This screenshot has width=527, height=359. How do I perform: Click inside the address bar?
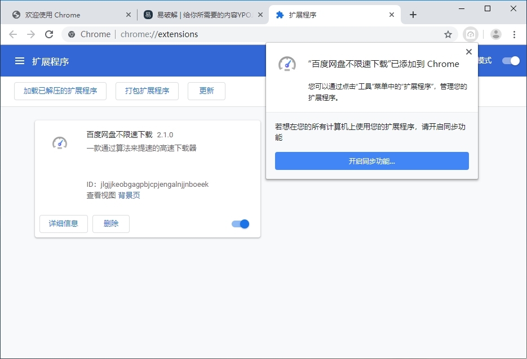225,34
